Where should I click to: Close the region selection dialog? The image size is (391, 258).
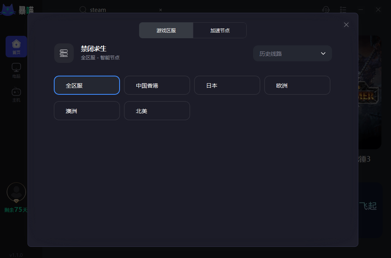click(x=346, y=25)
